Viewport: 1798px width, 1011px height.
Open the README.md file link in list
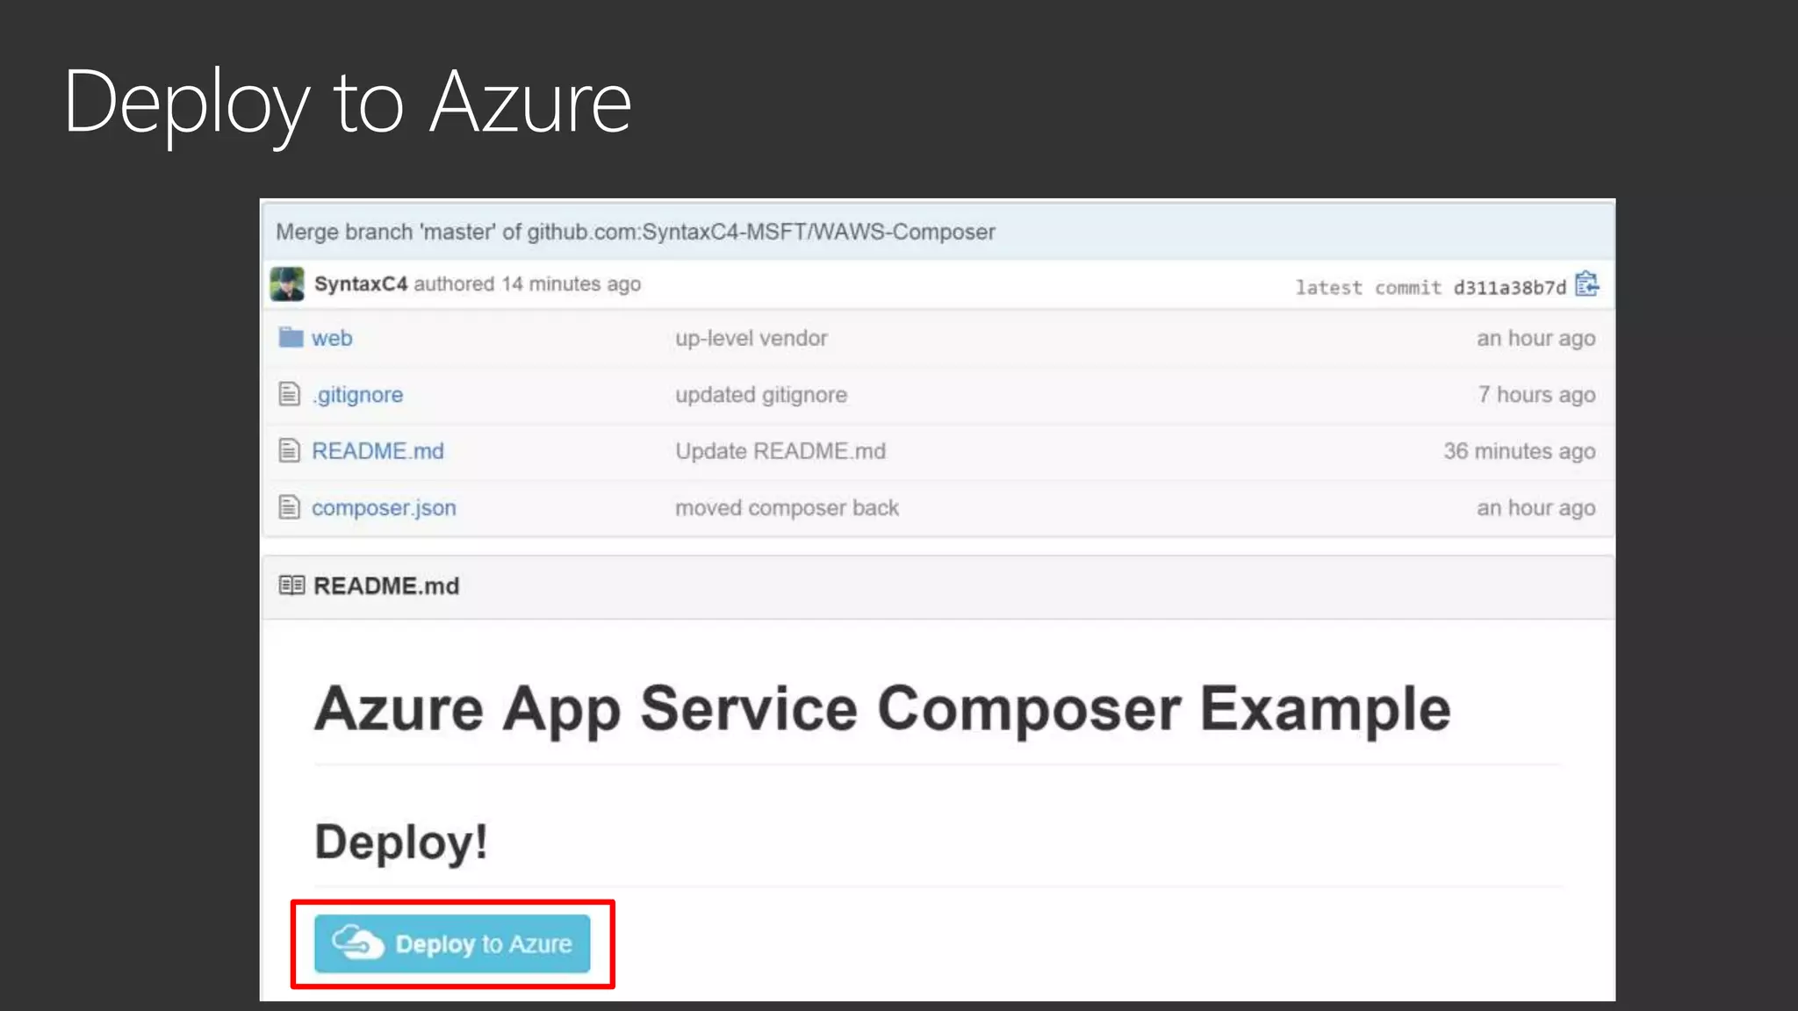point(378,451)
